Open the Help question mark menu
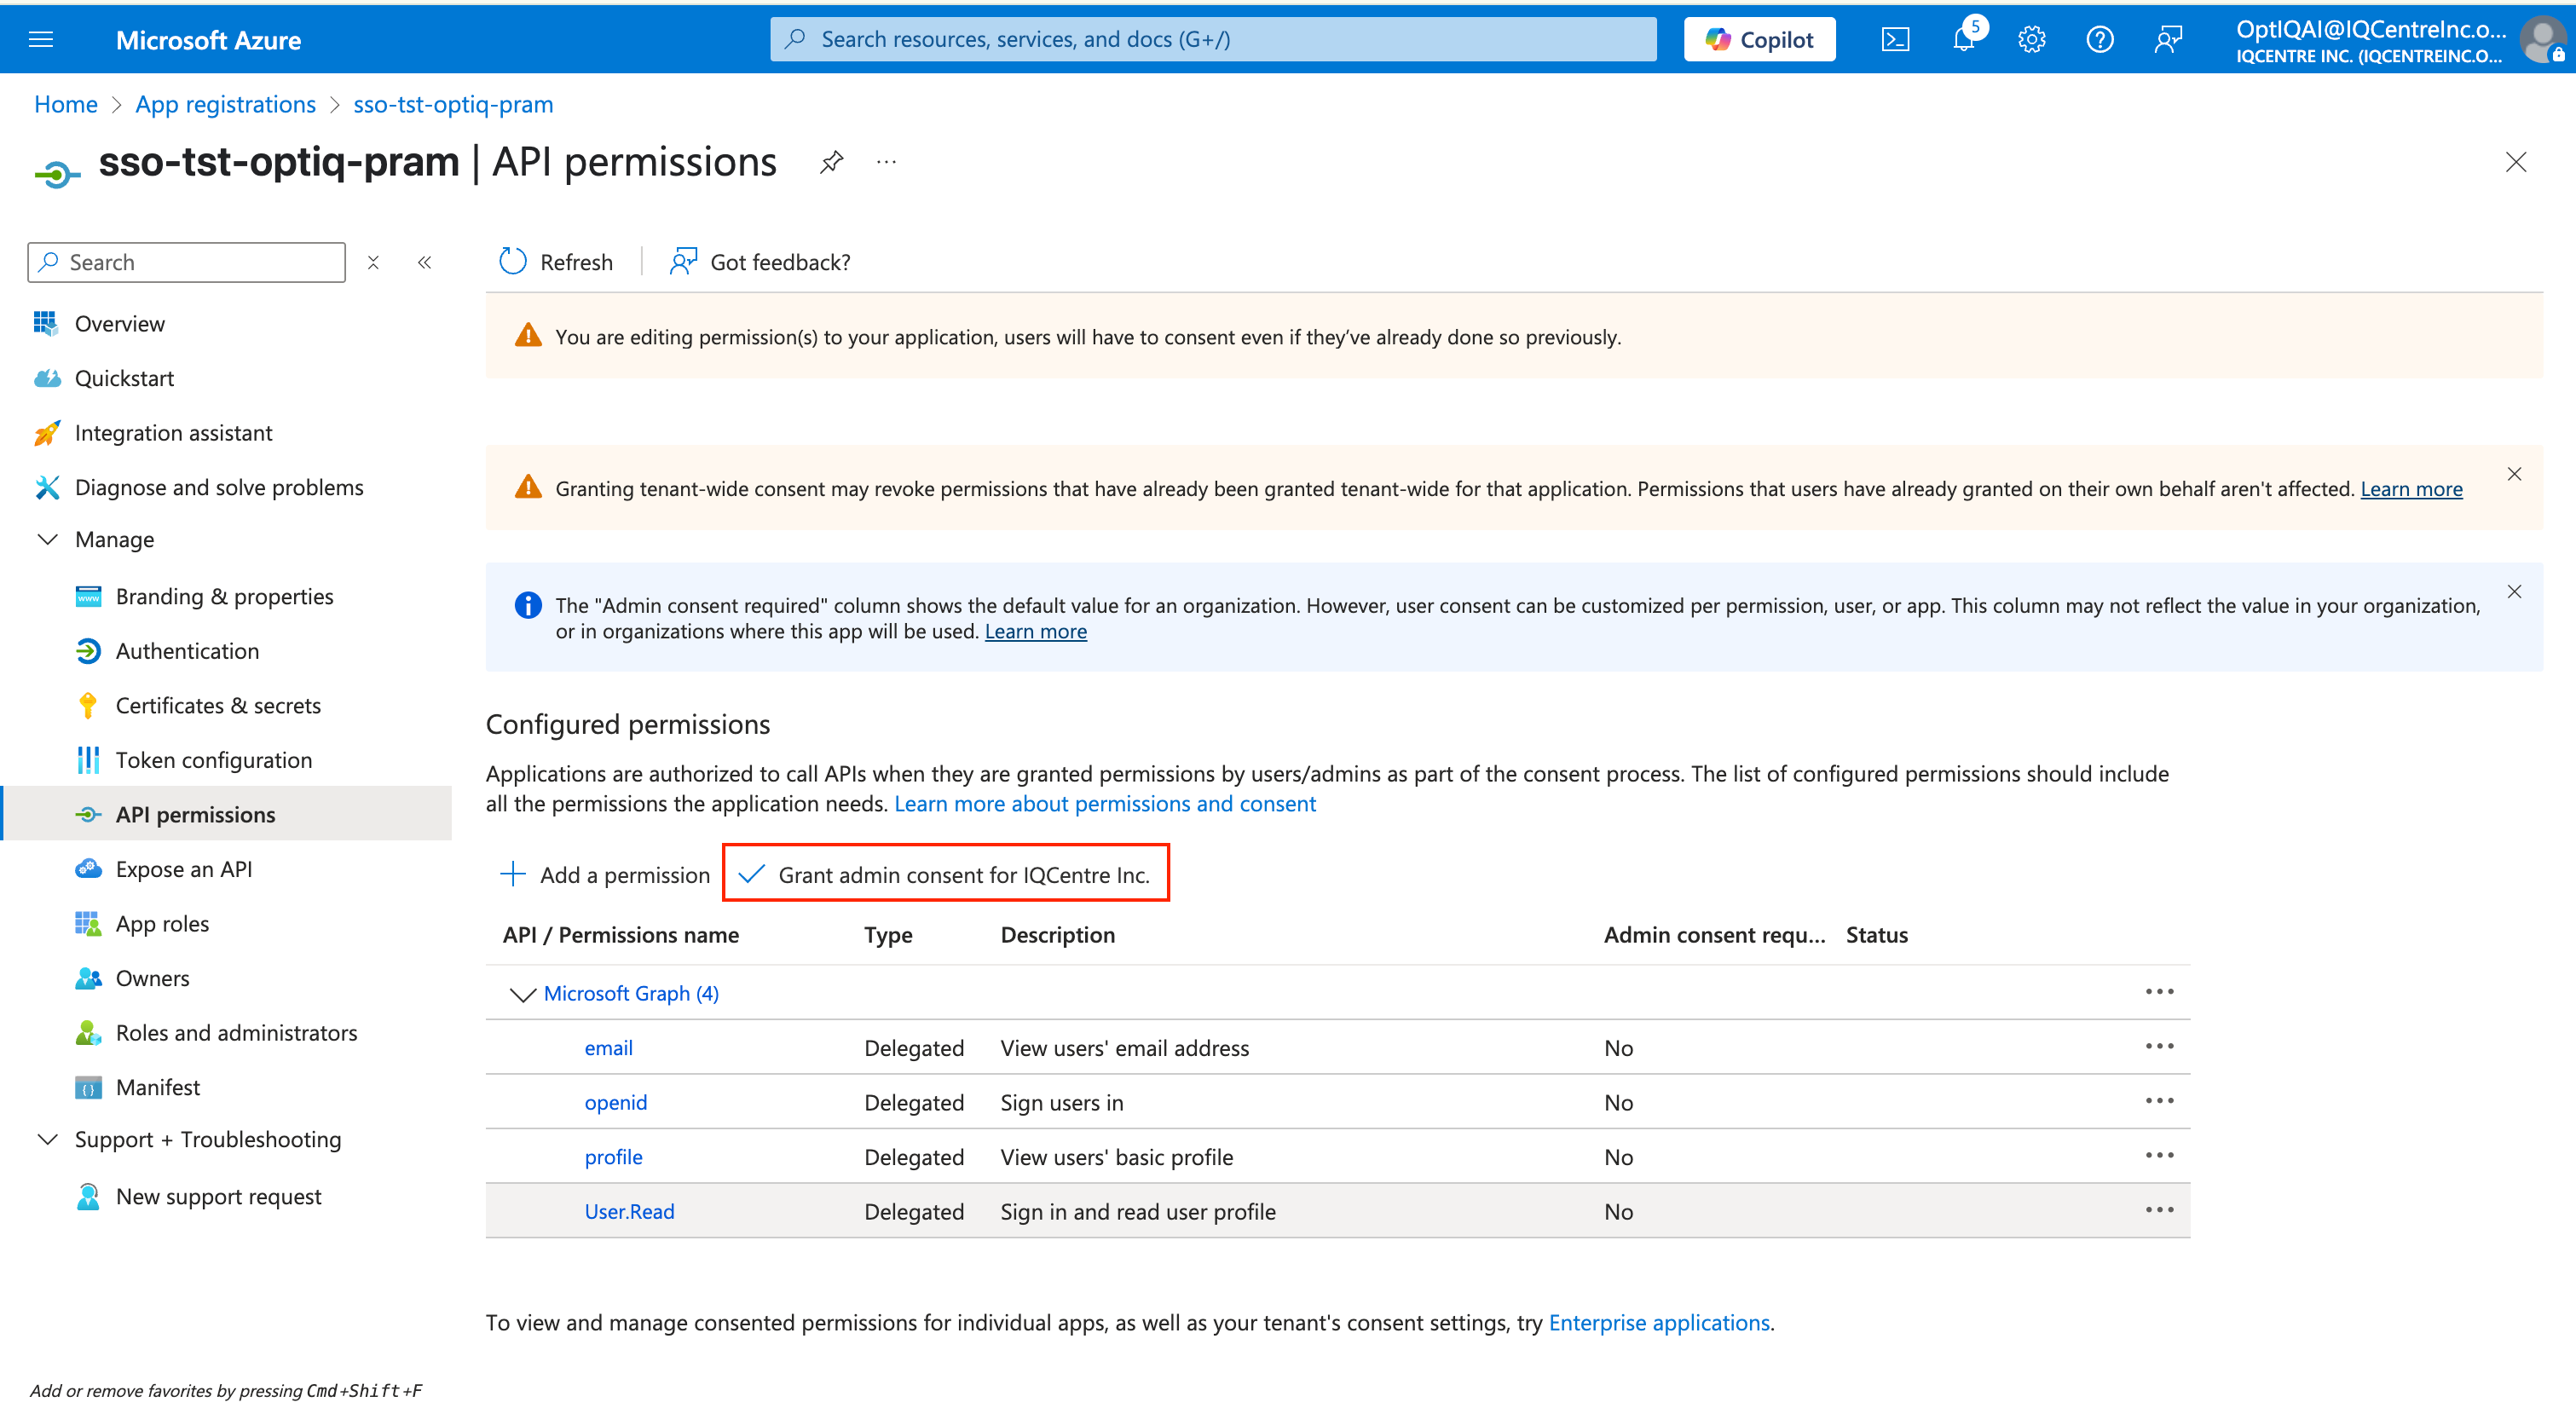This screenshot has height=1408, width=2576. pos(2099,40)
